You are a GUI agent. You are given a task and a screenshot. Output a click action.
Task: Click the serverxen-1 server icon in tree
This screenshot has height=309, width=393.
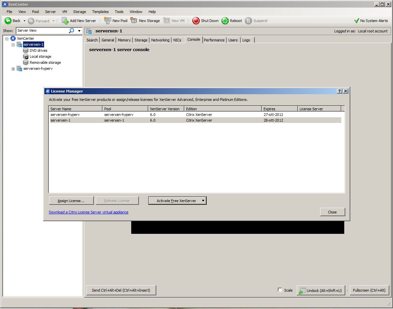19,44
